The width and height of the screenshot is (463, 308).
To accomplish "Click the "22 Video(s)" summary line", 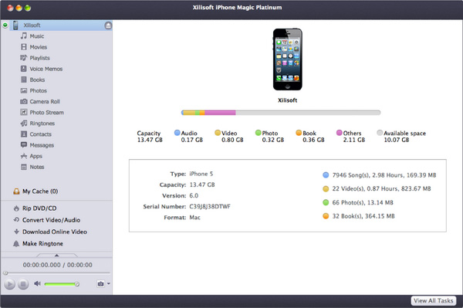I will click(x=381, y=188).
